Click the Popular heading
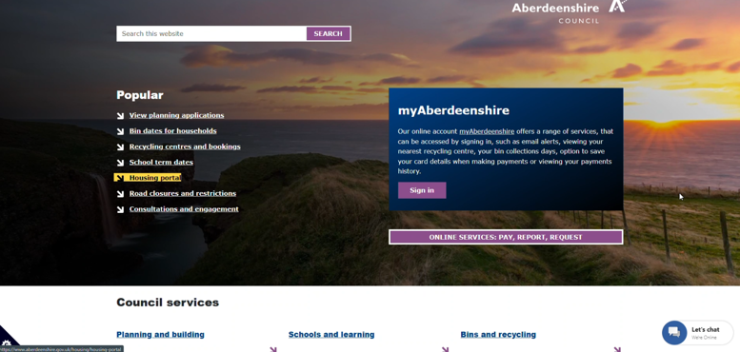This screenshot has width=740, height=352. point(140,95)
